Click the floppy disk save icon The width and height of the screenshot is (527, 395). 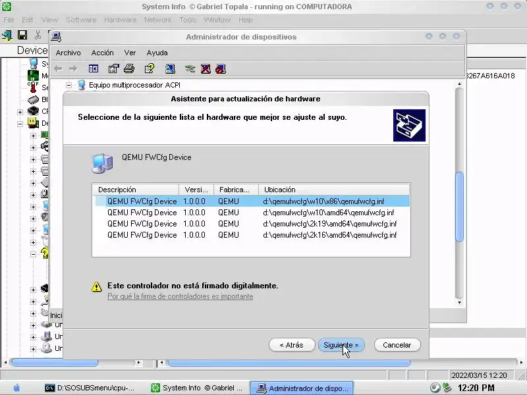coord(22,35)
